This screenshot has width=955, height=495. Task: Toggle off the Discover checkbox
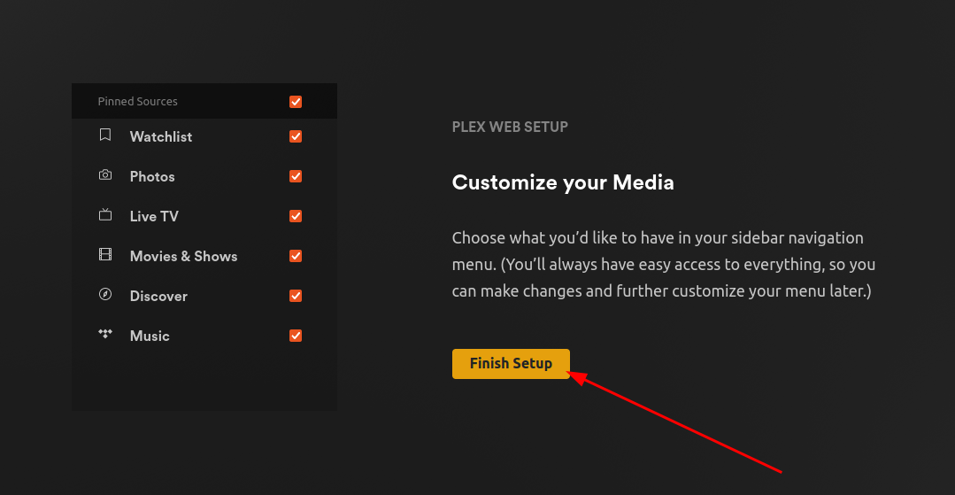[296, 296]
